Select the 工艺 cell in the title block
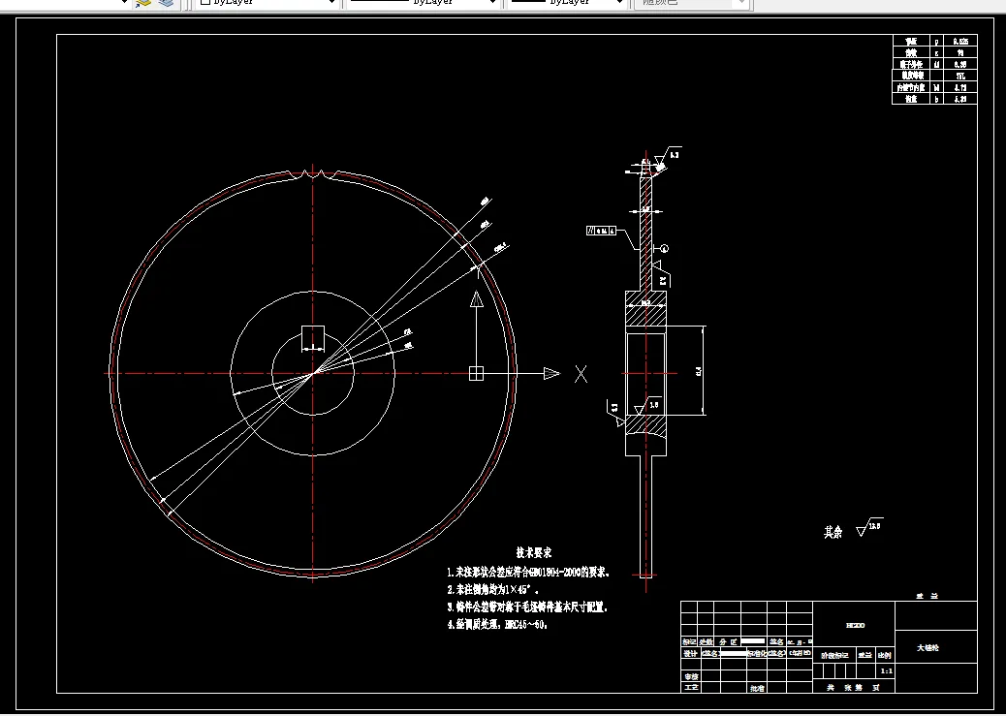 (x=690, y=688)
